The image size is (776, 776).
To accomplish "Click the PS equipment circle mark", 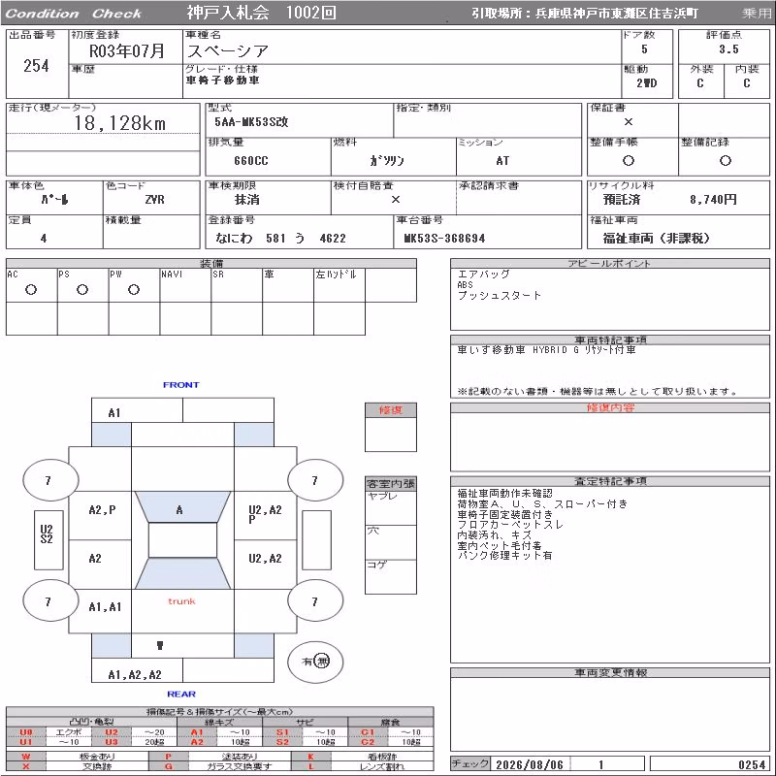I will pos(82,290).
